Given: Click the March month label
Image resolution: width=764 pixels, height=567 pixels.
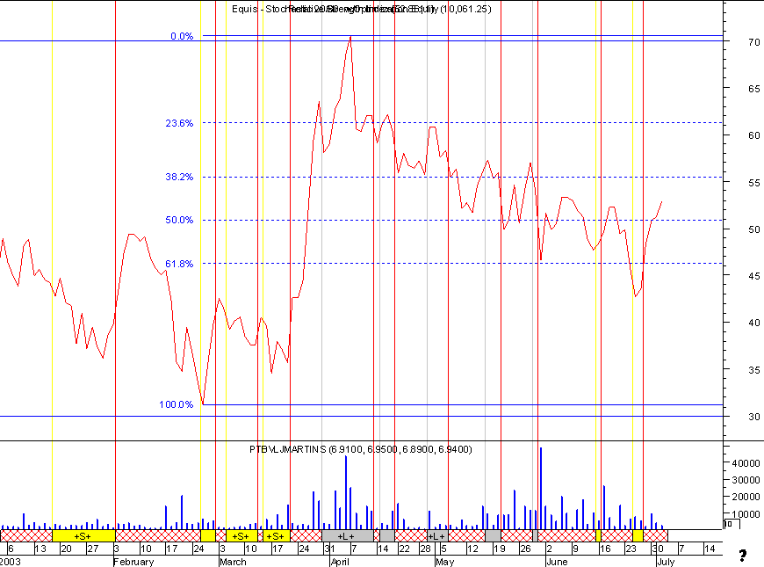Looking at the screenshot, I should click(233, 562).
